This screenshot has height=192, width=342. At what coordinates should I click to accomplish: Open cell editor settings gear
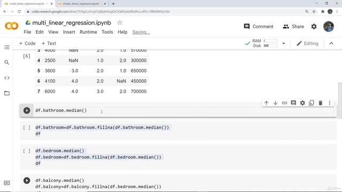tap(302, 103)
